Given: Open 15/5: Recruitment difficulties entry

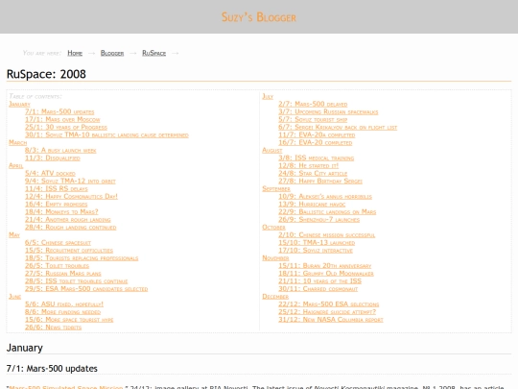Looking at the screenshot, I should tap(69, 250).
